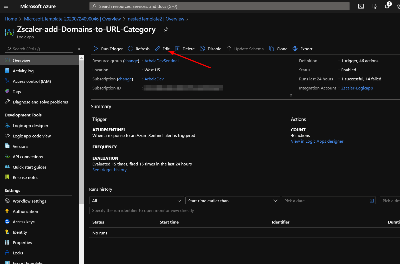Click the Clone copy icon

(272, 48)
